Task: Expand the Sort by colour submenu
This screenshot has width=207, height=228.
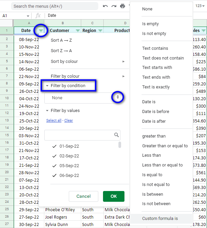Action: 123,62
